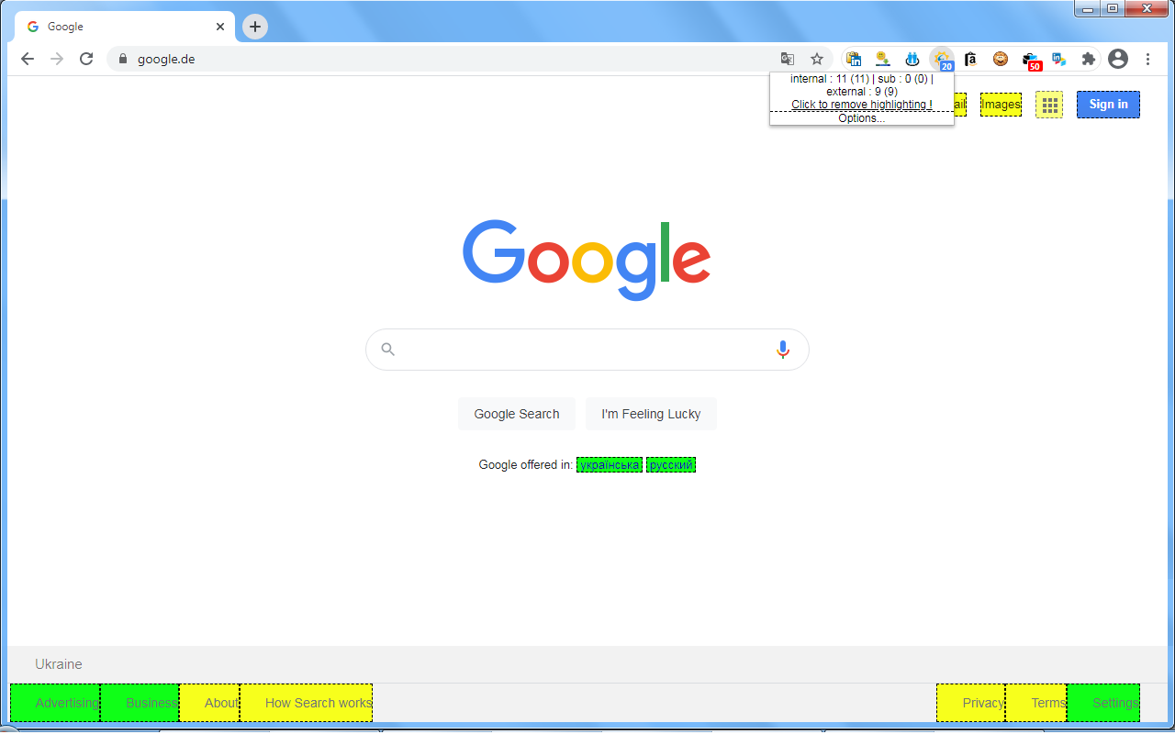Viewport: 1175px width, 734px height.
Task: Open the translate page icon
Action: (x=788, y=59)
